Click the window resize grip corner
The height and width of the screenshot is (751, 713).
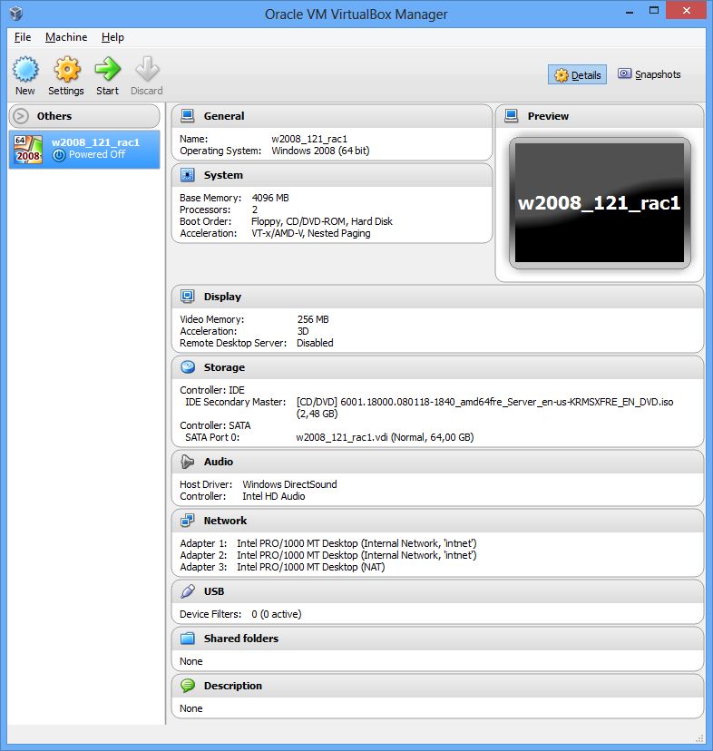pyautogui.click(x=699, y=737)
